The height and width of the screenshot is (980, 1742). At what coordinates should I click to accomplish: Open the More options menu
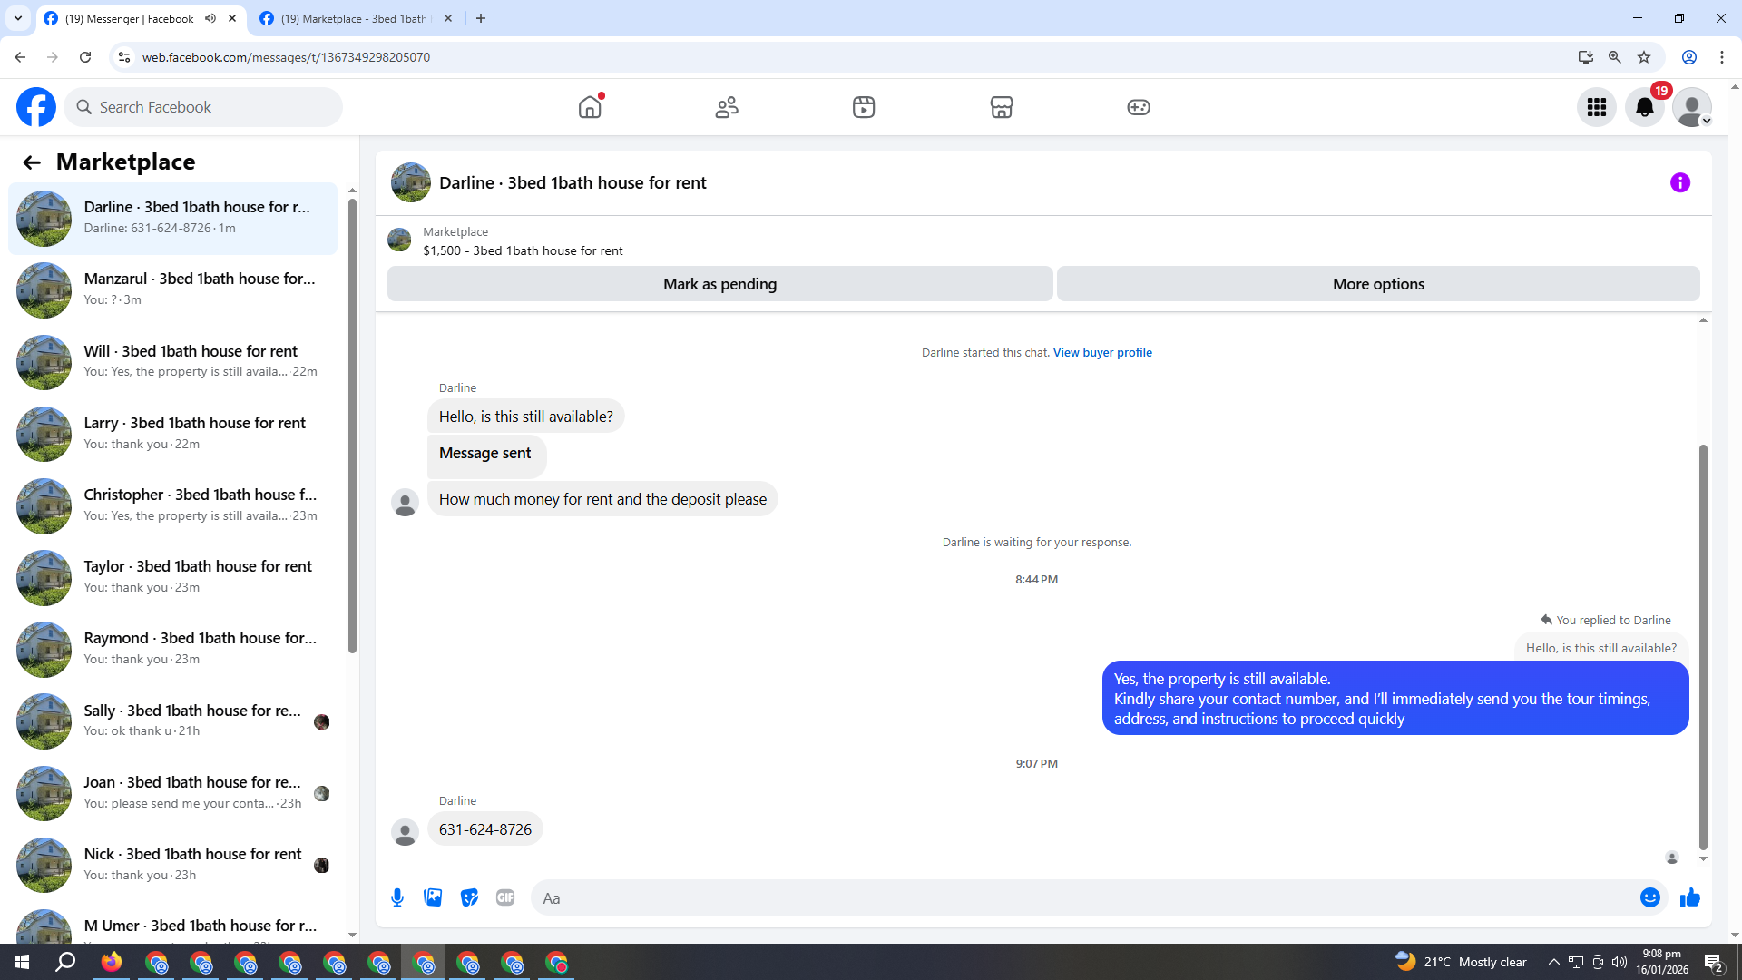click(1377, 284)
